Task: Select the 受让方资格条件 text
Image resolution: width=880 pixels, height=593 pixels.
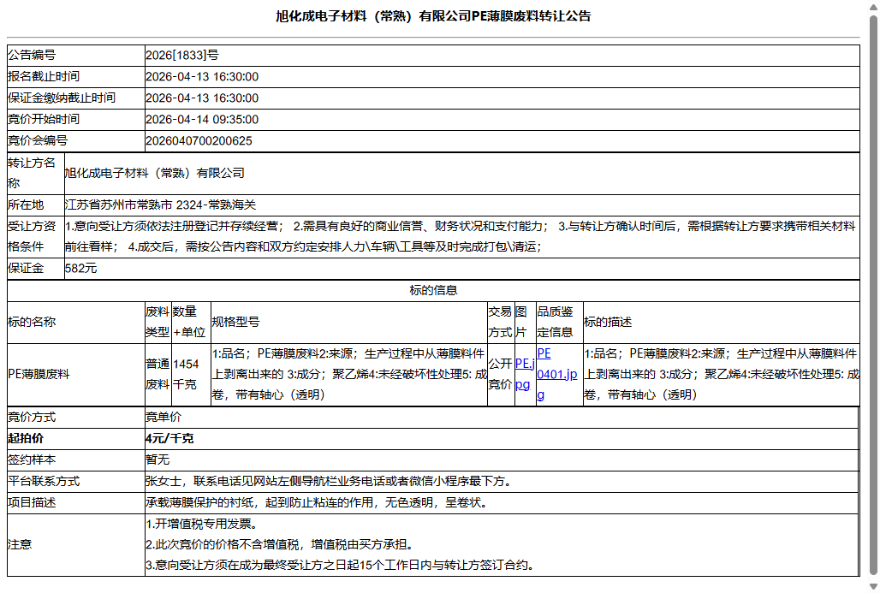Action: (428, 237)
